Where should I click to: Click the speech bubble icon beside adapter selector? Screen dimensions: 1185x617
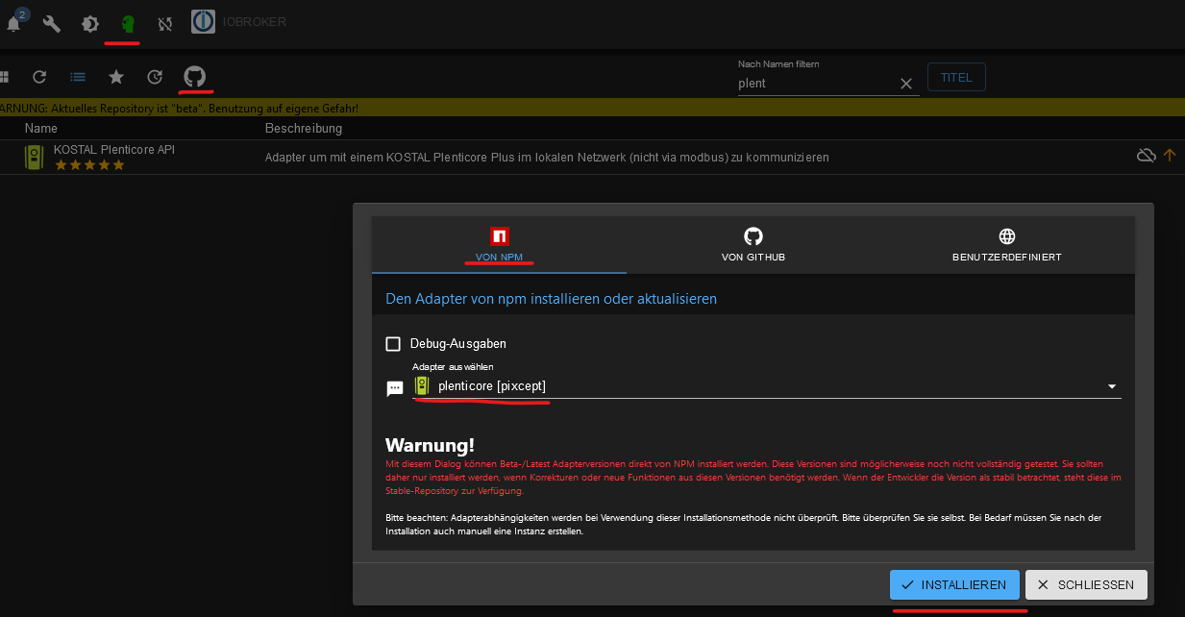tap(395, 388)
